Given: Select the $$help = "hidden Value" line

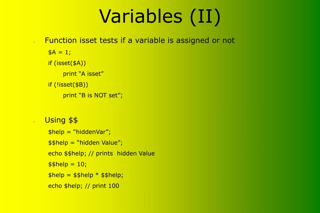Looking at the screenshot, I should 85,143.
